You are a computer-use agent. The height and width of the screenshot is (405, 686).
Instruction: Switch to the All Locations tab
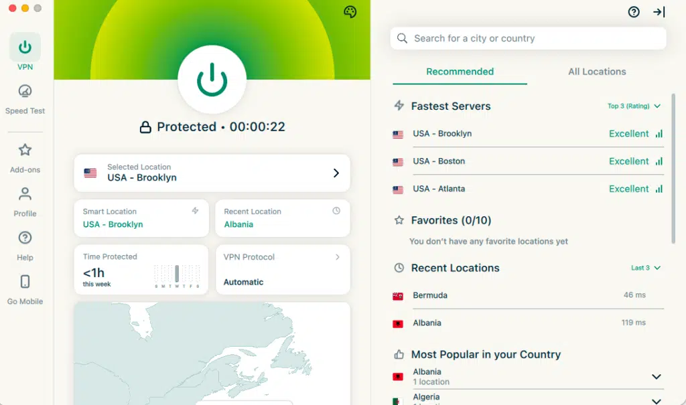pyautogui.click(x=597, y=72)
